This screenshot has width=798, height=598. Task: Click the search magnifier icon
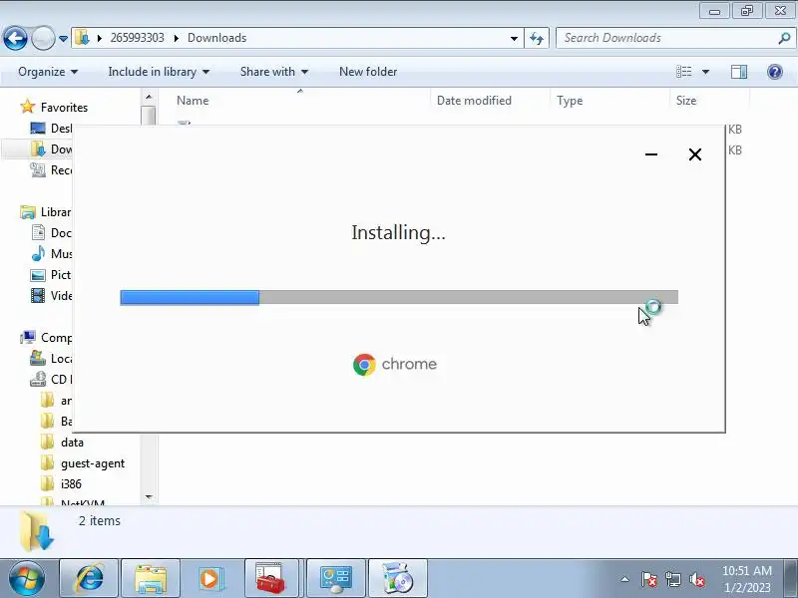coord(784,38)
